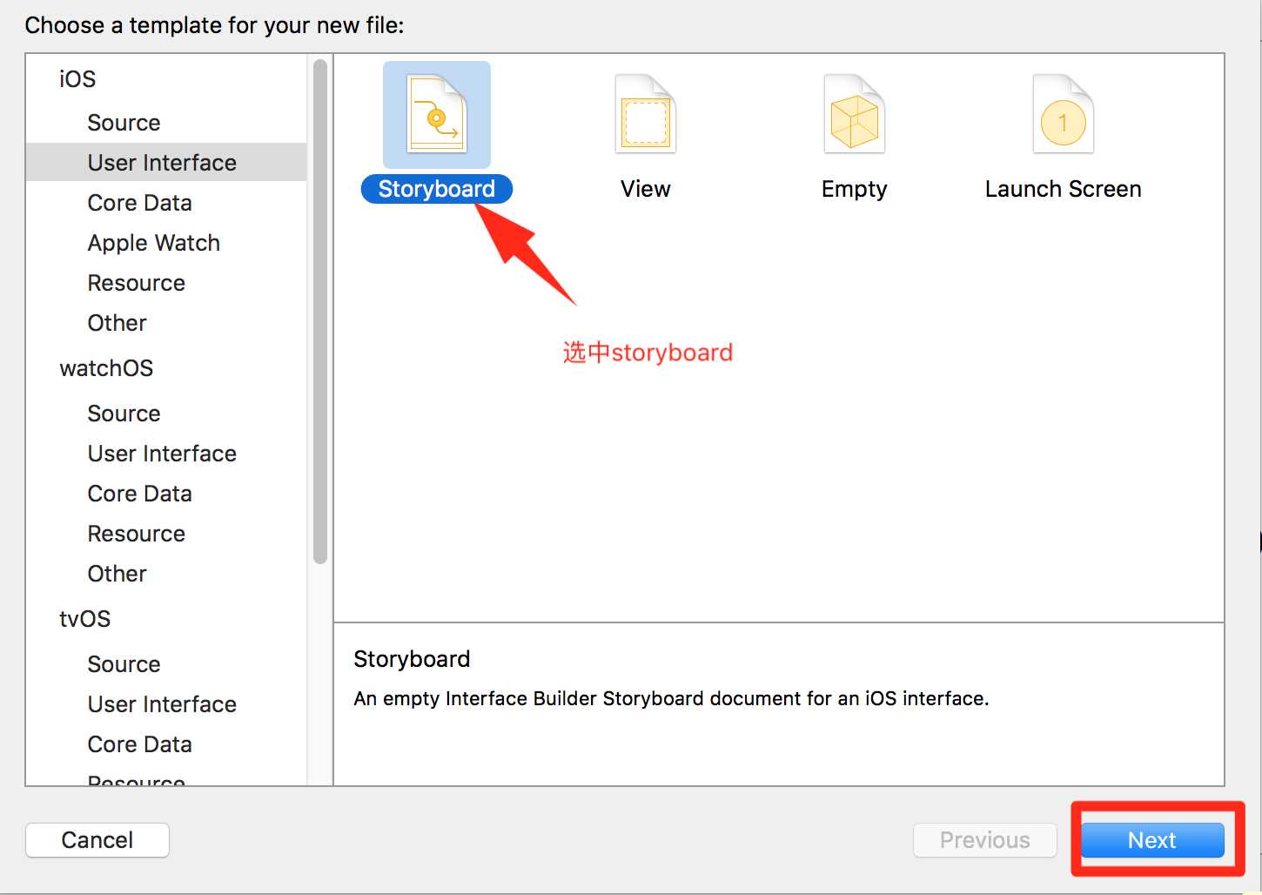Select the Storyboard template icon
Screen dimensions: 1262x895
(437, 115)
